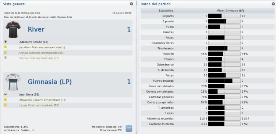Click the yellow card icon next to Jonathan Maidana
Image resolution: width=276 pixels, height=134 pixels.
[6, 47]
